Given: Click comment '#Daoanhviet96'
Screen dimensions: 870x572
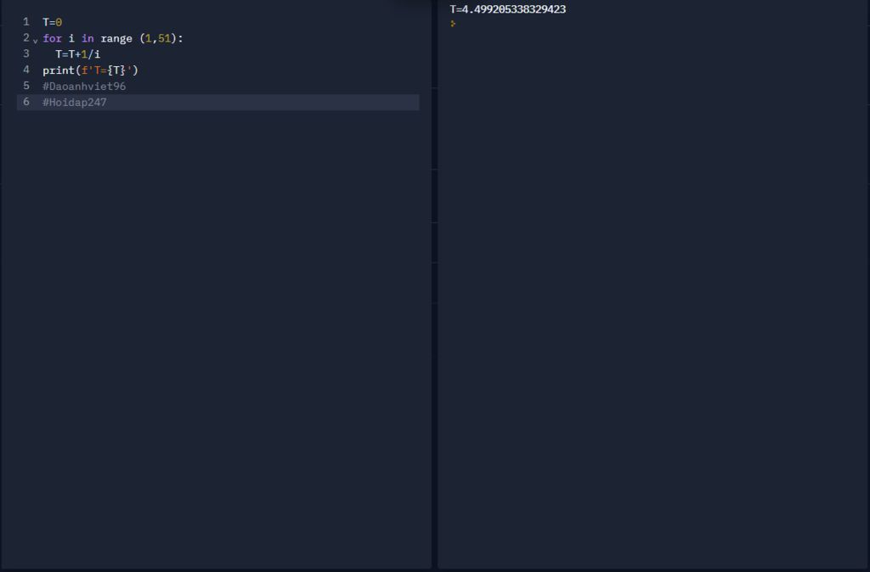Looking at the screenshot, I should (x=84, y=87).
